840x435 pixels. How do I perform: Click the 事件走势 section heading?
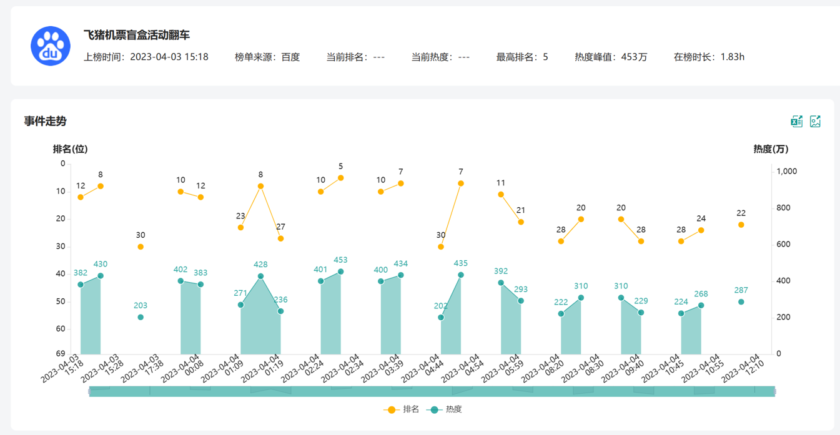[45, 121]
